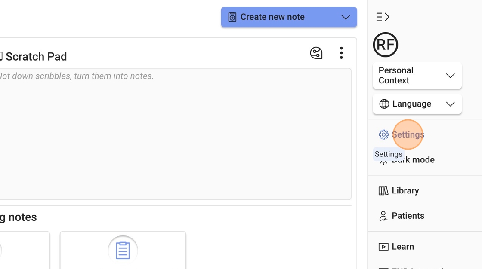Expand the Personal Context dropdown
The width and height of the screenshot is (482, 269).
(x=417, y=76)
